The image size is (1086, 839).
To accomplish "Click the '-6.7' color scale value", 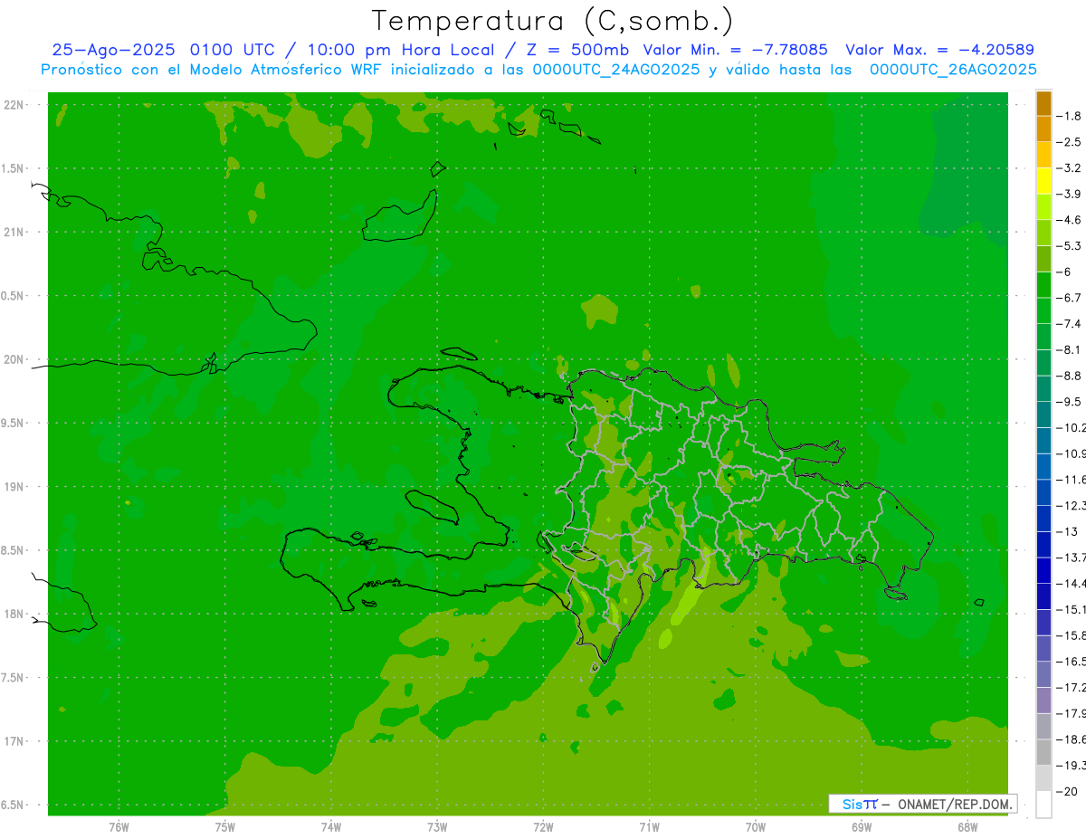I will coord(1069,298).
